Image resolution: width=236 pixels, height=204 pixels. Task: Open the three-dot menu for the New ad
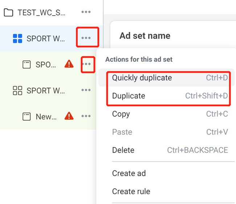[x=86, y=116]
